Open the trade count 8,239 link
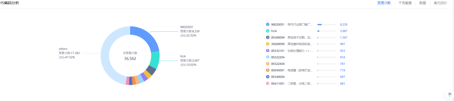Viewport: 454px width, 101px height. pos(344,24)
